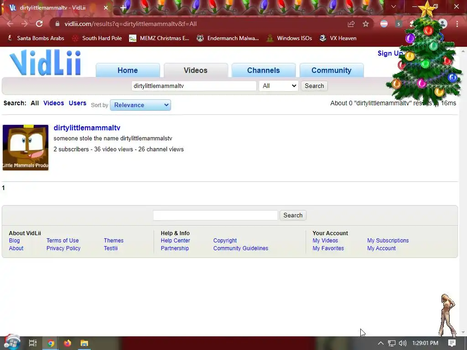Filter search by All

pos(35,103)
